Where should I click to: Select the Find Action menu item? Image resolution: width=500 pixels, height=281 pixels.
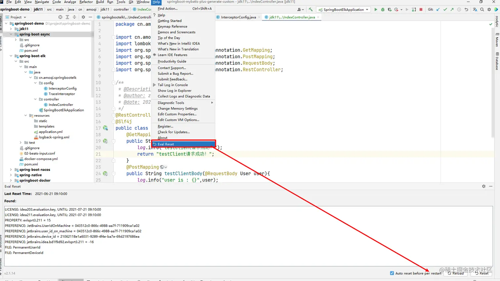tap(183, 9)
